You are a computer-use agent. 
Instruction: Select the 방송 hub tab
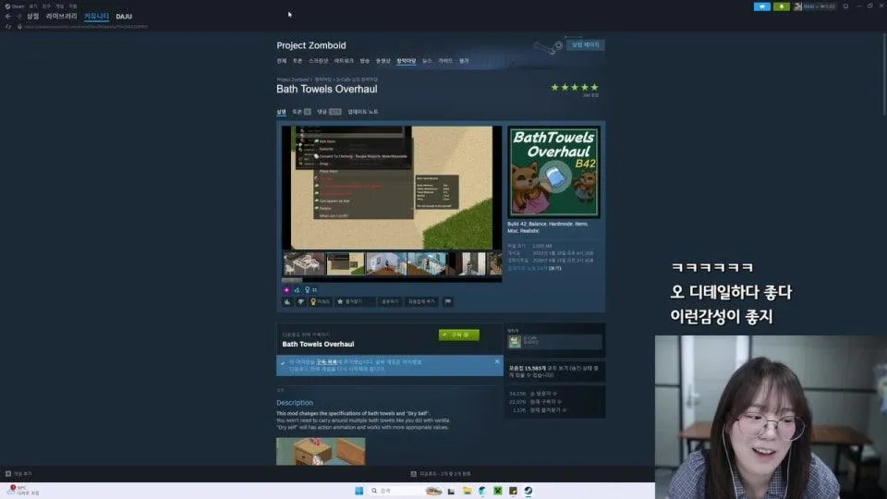click(365, 61)
